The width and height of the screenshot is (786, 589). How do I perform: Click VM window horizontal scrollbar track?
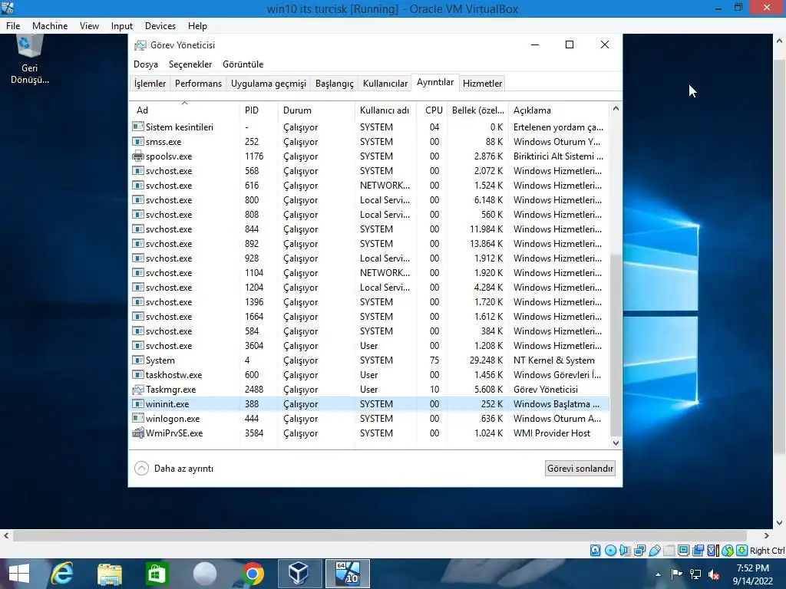(x=380, y=535)
